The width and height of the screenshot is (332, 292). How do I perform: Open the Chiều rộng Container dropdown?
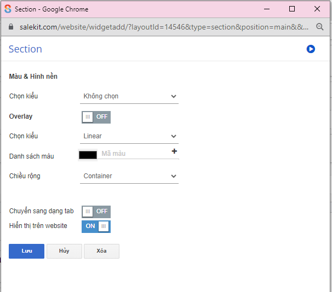coord(129,176)
